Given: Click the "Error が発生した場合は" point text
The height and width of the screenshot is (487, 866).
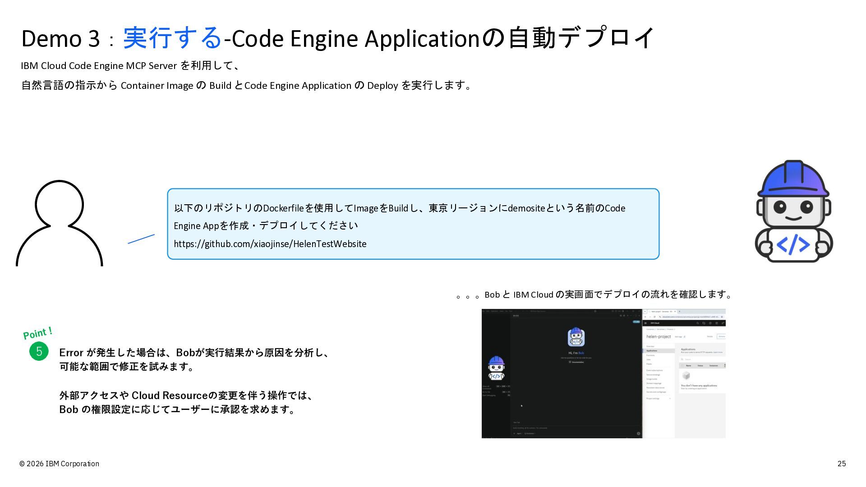Looking at the screenshot, I should click(x=194, y=359).
